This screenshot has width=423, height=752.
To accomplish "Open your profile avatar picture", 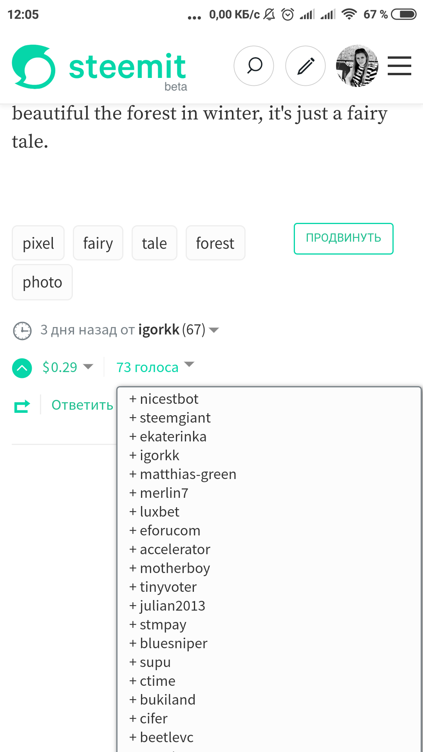I will click(357, 66).
